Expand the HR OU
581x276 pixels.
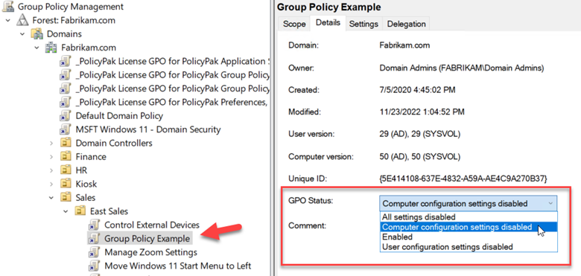click(x=51, y=170)
